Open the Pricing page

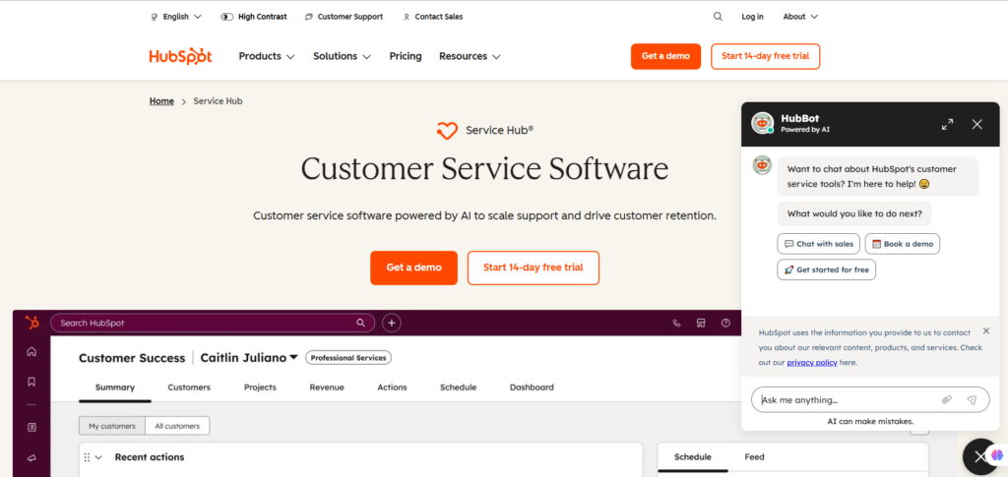[406, 56]
